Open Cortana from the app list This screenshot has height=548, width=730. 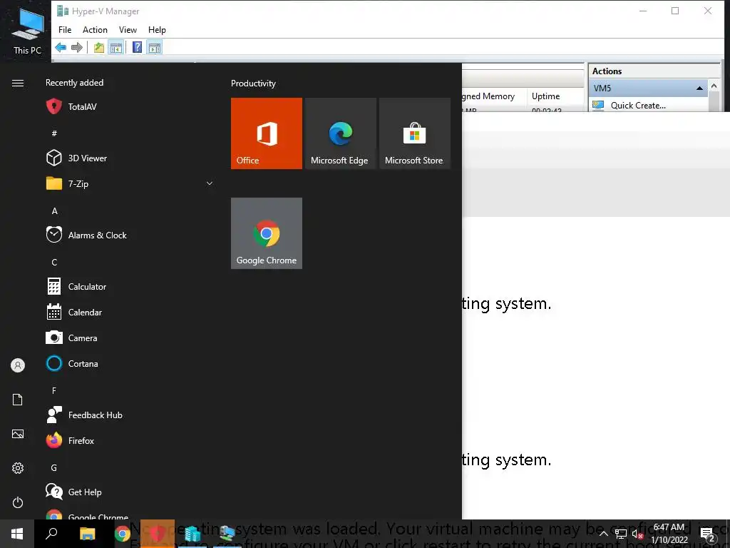coord(73,363)
